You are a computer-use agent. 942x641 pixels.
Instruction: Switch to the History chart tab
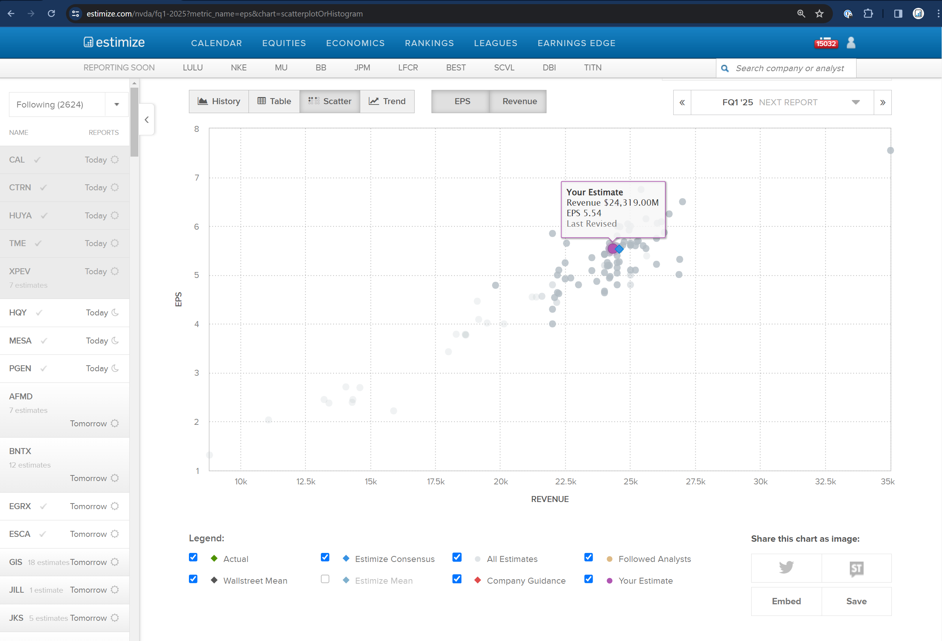point(219,101)
